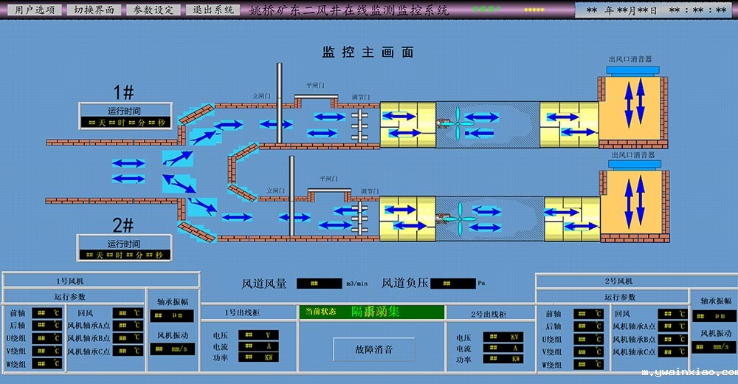
Task: Open 参数设定 settings
Action: [154, 10]
